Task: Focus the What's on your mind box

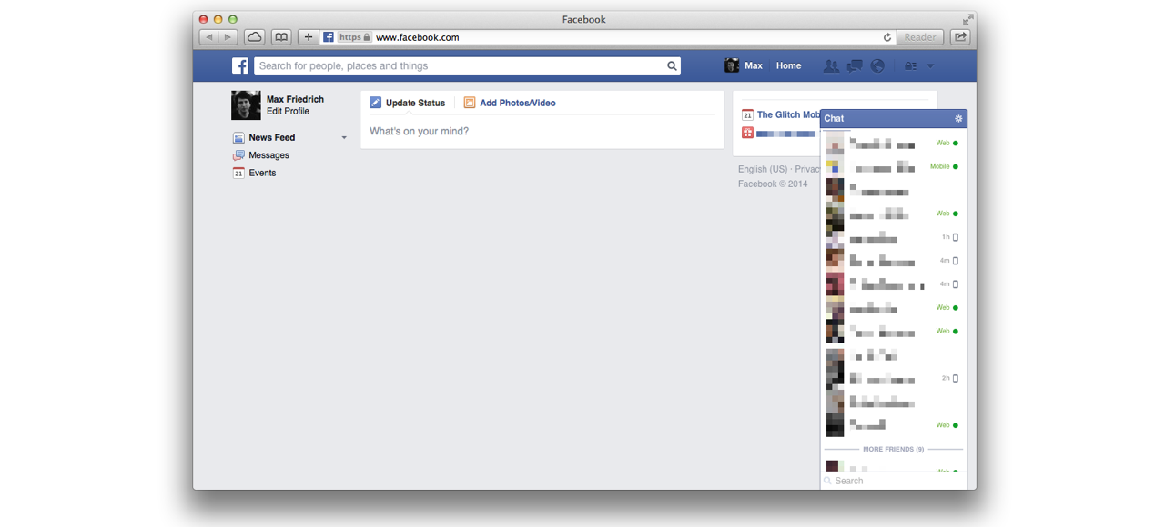Action: pyautogui.click(x=542, y=132)
